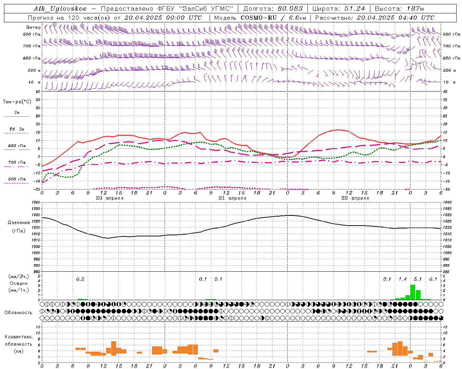The image size is (462, 369).
Task: Click the Тем-ра(°C) axis label
Action: (17, 102)
